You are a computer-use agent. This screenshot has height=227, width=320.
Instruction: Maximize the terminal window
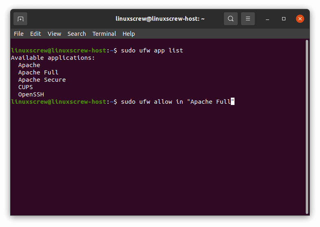click(284, 19)
